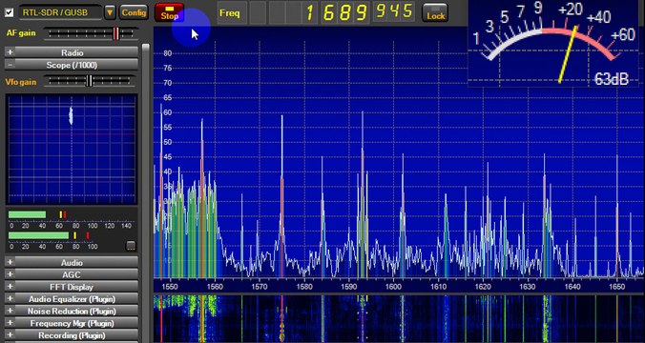Stop the receiver with the Stop button
Image resolution: width=645 pixels, height=343 pixels.
point(169,12)
